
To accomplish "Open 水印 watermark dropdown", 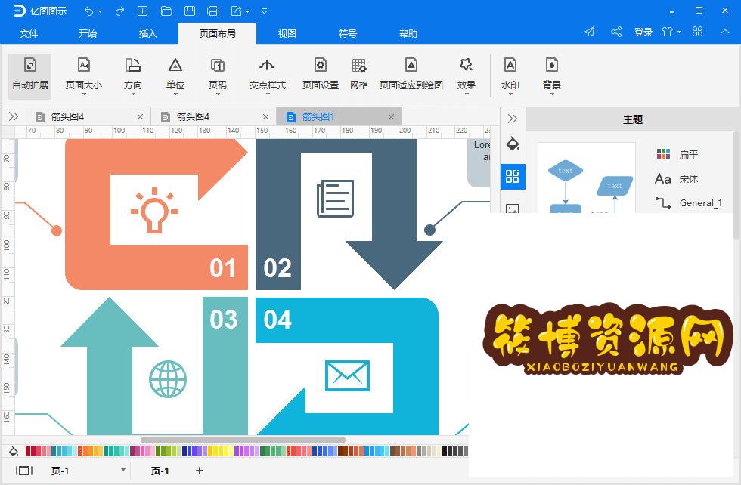I will coord(510,76).
